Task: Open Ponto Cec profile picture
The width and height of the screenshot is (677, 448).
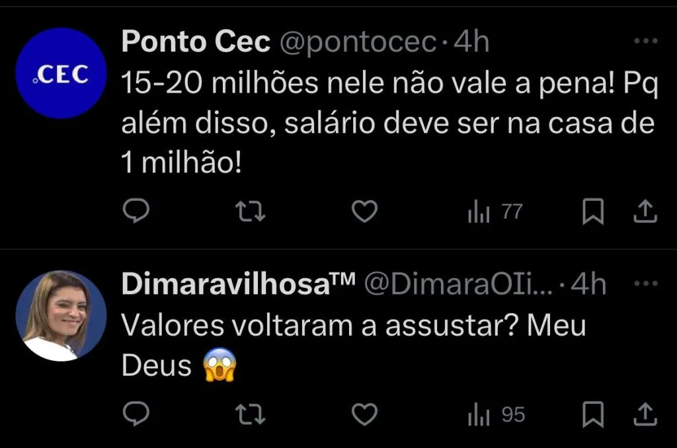Action: (x=61, y=73)
